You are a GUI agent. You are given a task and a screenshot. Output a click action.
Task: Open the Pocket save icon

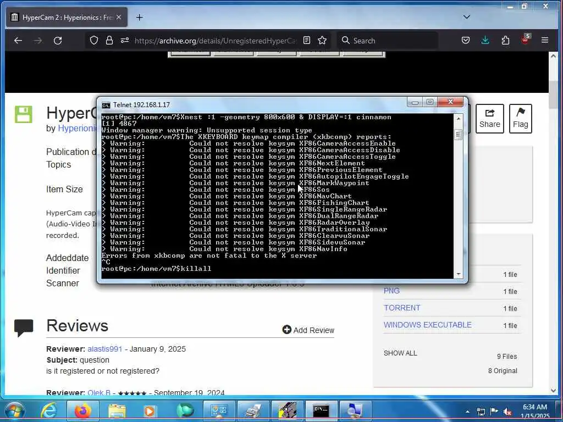[x=465, y=40]
